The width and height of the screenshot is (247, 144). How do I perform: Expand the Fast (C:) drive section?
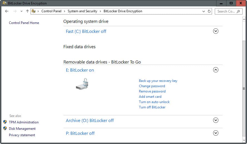point(216,31)
